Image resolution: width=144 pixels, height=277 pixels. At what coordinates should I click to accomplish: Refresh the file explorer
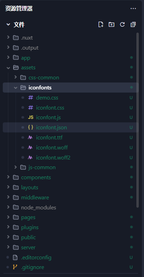tap(122, 24)
